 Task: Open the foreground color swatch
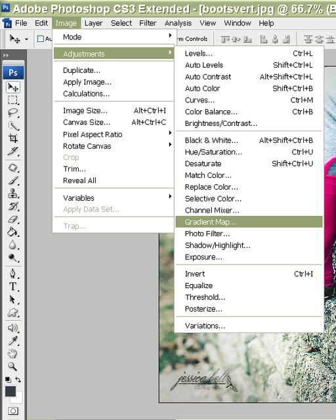pyautogui.click(x=10, y=391)
